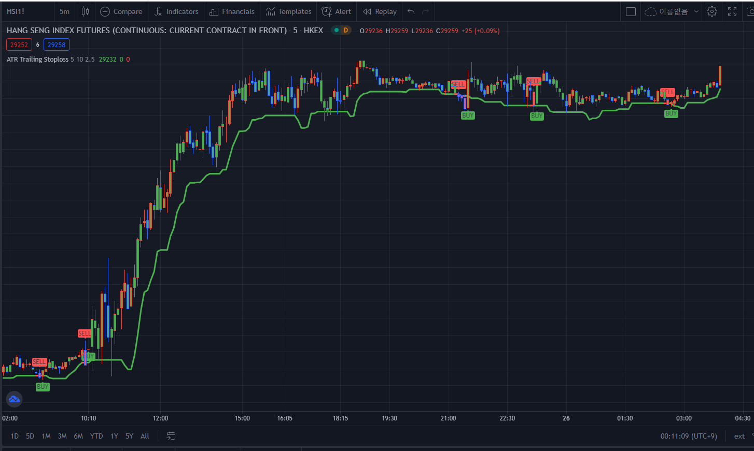Enter fullscreen mode
The height and width of the screenshot is (451, 754).
[732, 11]
